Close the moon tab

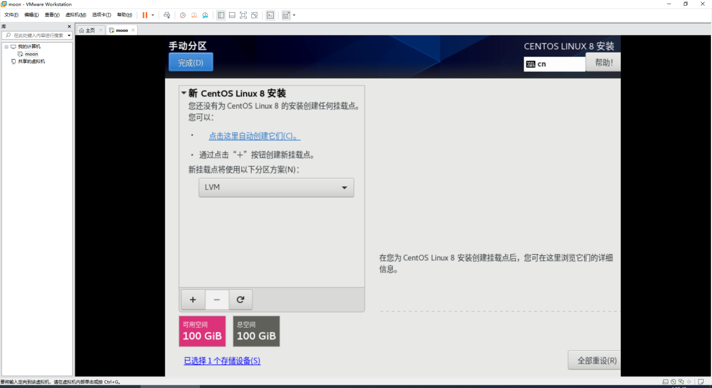(133, 30)
